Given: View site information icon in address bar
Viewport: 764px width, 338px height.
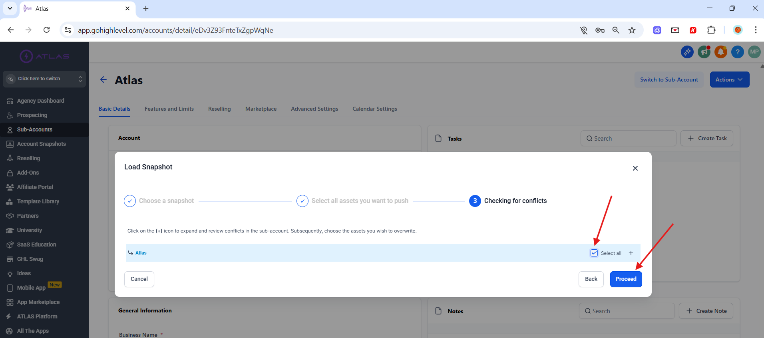Looking at the screenshot, I should coord(68,30).
